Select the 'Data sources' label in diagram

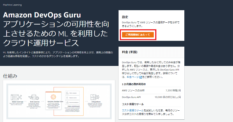[35, 102]
